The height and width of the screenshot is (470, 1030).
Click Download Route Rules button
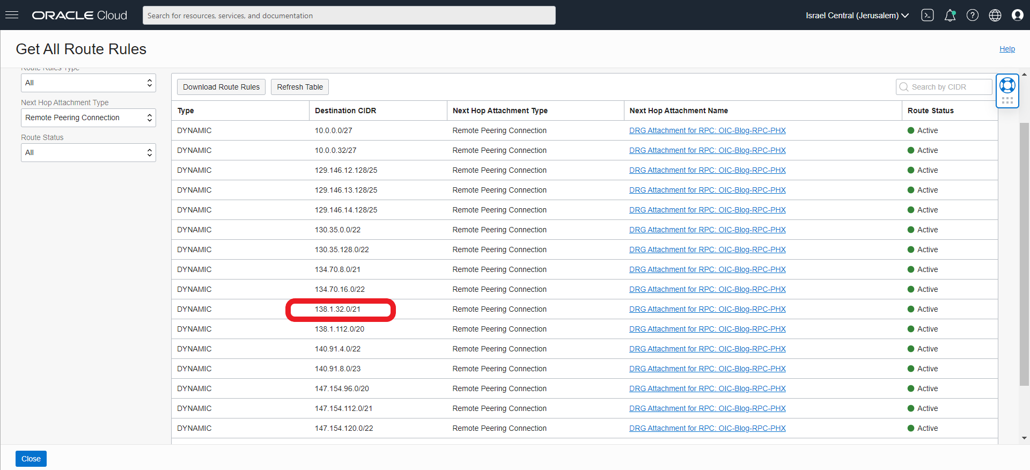tap(221, 87)
